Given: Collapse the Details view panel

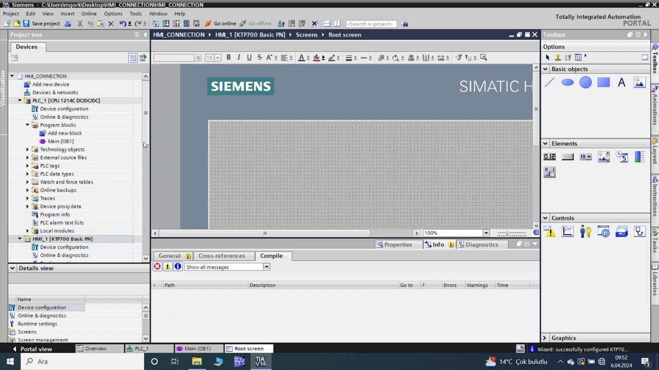Looking at the screenshot, I should [12, 268].
